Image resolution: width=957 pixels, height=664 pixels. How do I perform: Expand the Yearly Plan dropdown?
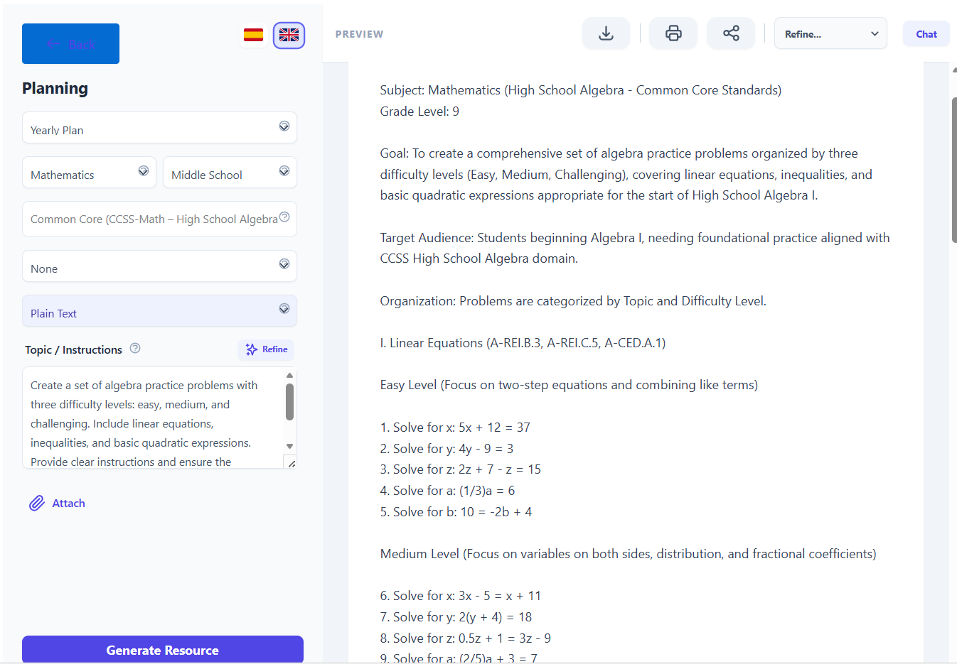(x=159, y=128)
